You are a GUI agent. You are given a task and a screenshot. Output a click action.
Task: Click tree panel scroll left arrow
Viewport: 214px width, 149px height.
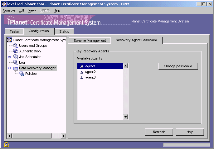9,136
